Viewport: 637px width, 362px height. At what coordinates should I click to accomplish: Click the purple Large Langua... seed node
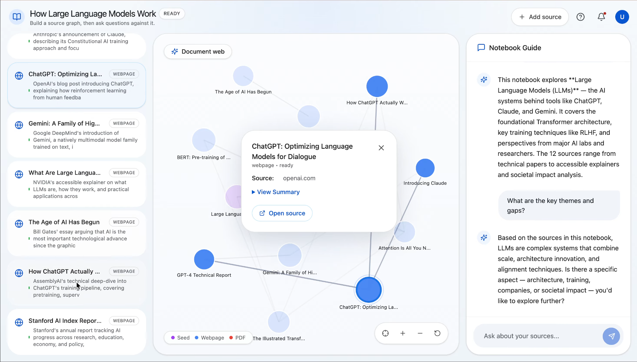coord(234,197)
